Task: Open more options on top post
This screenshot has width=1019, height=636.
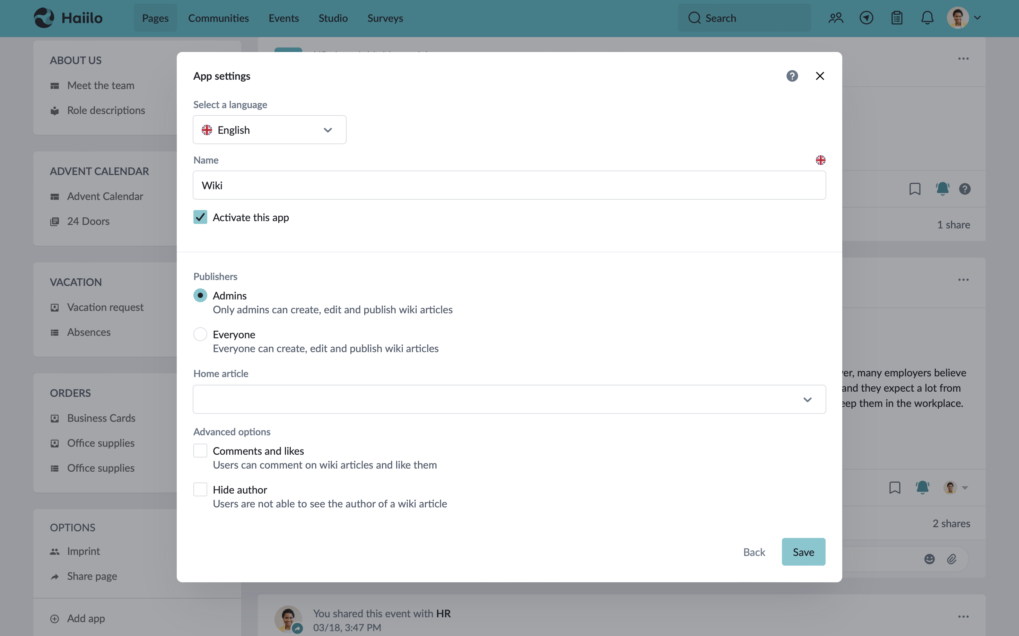Action: (963, 59)
